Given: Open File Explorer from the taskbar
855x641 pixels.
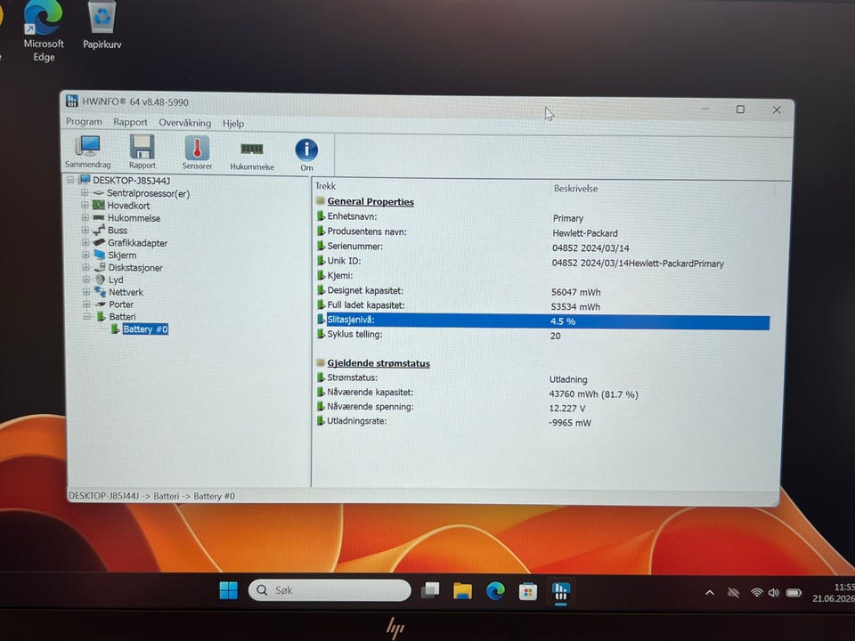Looking at the screenshot, I should 462,591.
